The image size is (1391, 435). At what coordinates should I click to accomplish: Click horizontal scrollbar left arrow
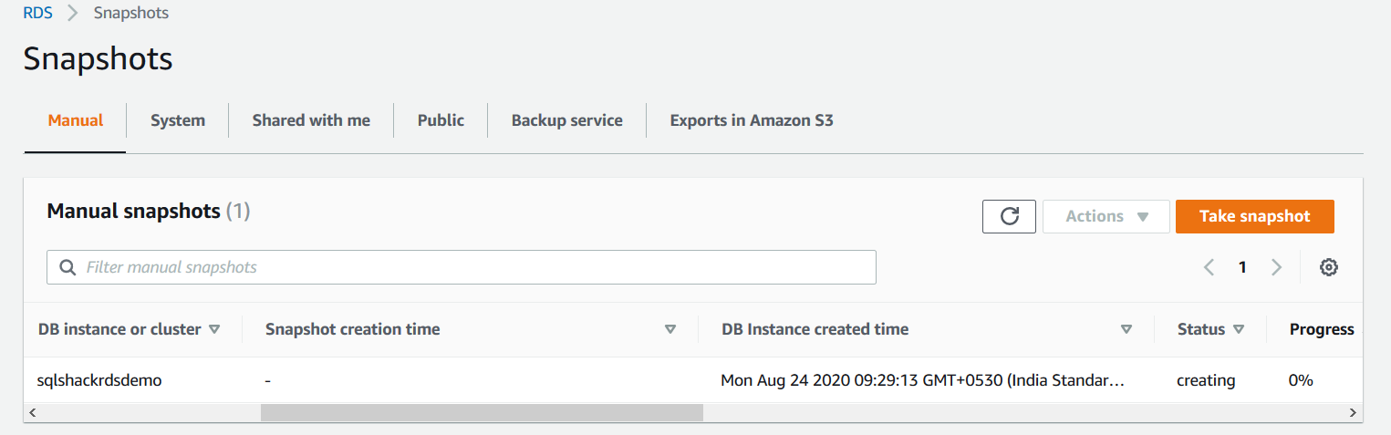coord(32,413)
